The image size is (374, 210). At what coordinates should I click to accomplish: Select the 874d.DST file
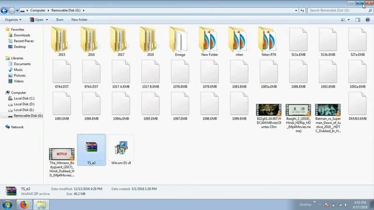click(x=61, y=74)
